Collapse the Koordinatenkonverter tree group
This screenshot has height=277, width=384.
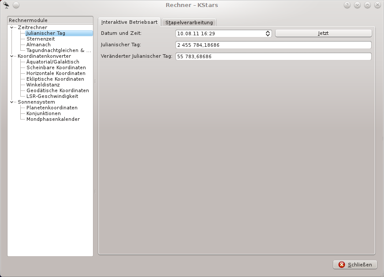[12, 56]
